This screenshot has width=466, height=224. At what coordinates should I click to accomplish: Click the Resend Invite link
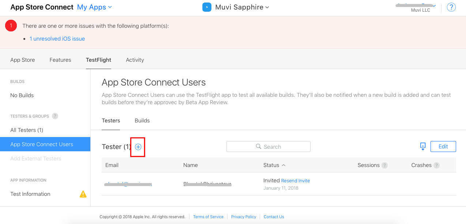click(x=296, y=181)
